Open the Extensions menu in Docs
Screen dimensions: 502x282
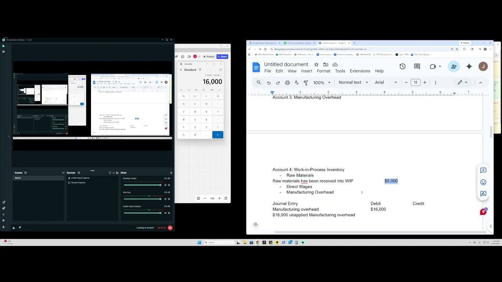coord(360,71)
